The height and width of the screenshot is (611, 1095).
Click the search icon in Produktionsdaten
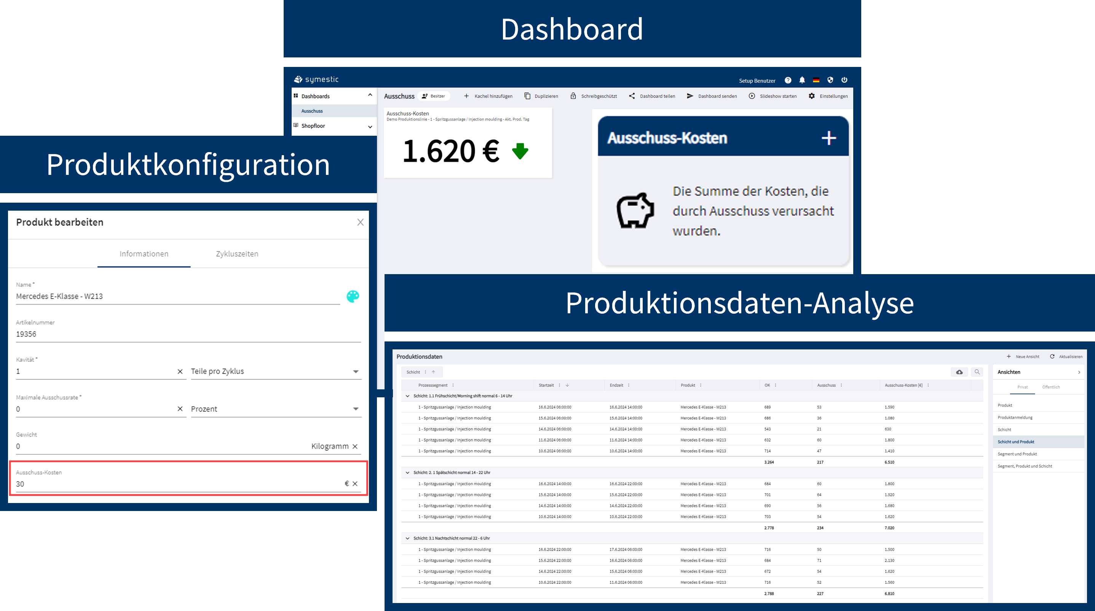point(977,372)
